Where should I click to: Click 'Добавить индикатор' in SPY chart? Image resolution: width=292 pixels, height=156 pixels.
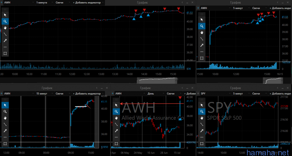(x=280, y=94)
